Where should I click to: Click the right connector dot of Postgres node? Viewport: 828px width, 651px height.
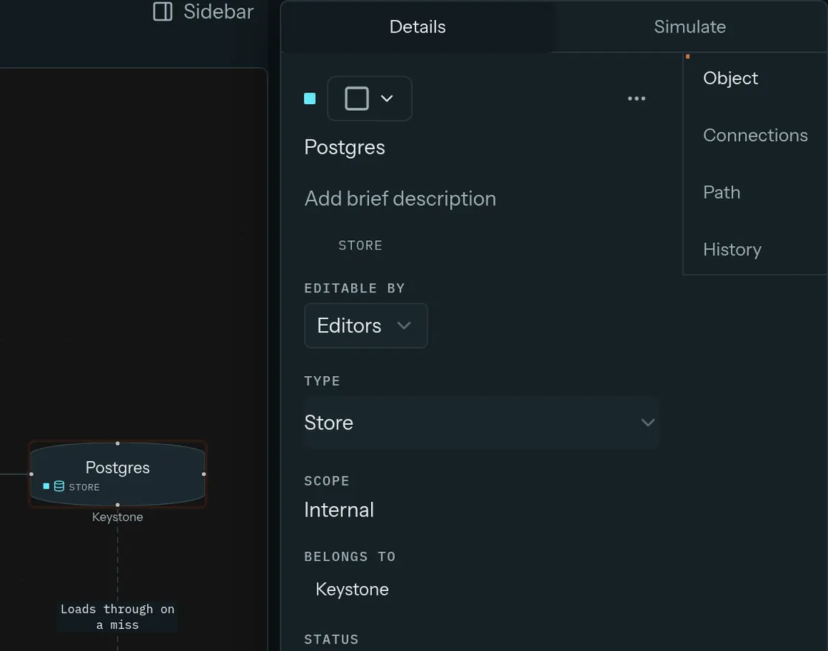[x=204, y=474]
